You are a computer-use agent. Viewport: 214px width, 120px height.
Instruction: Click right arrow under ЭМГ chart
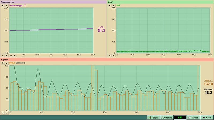pos(113,55)
